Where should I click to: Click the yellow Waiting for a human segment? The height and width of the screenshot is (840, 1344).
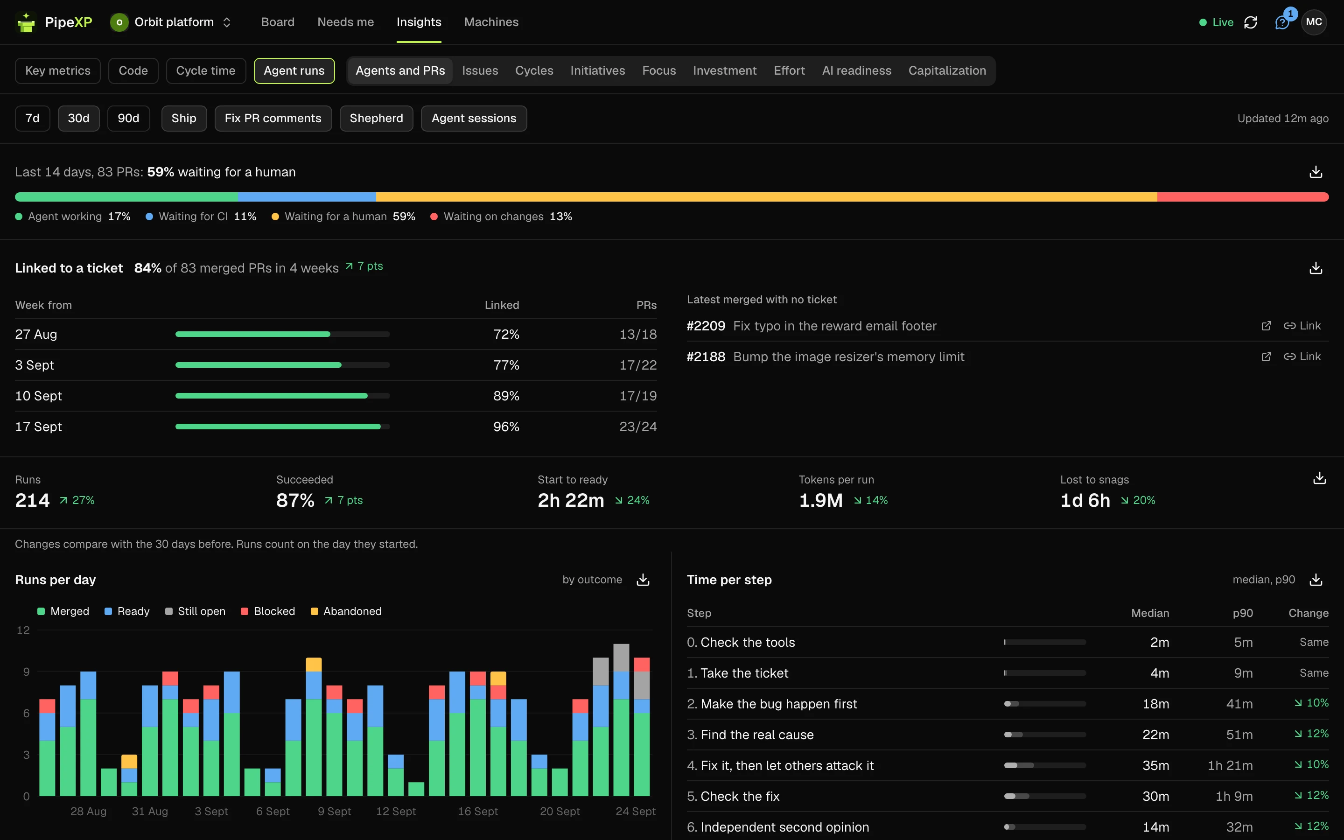tap(766, 196)
